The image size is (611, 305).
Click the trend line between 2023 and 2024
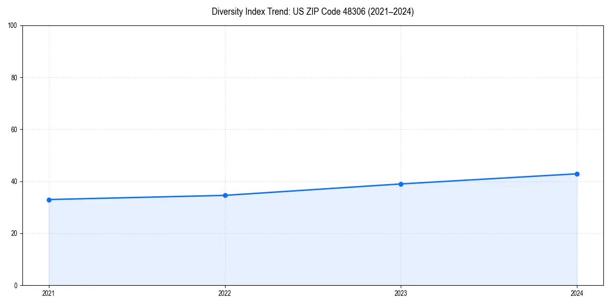point(489,178)
